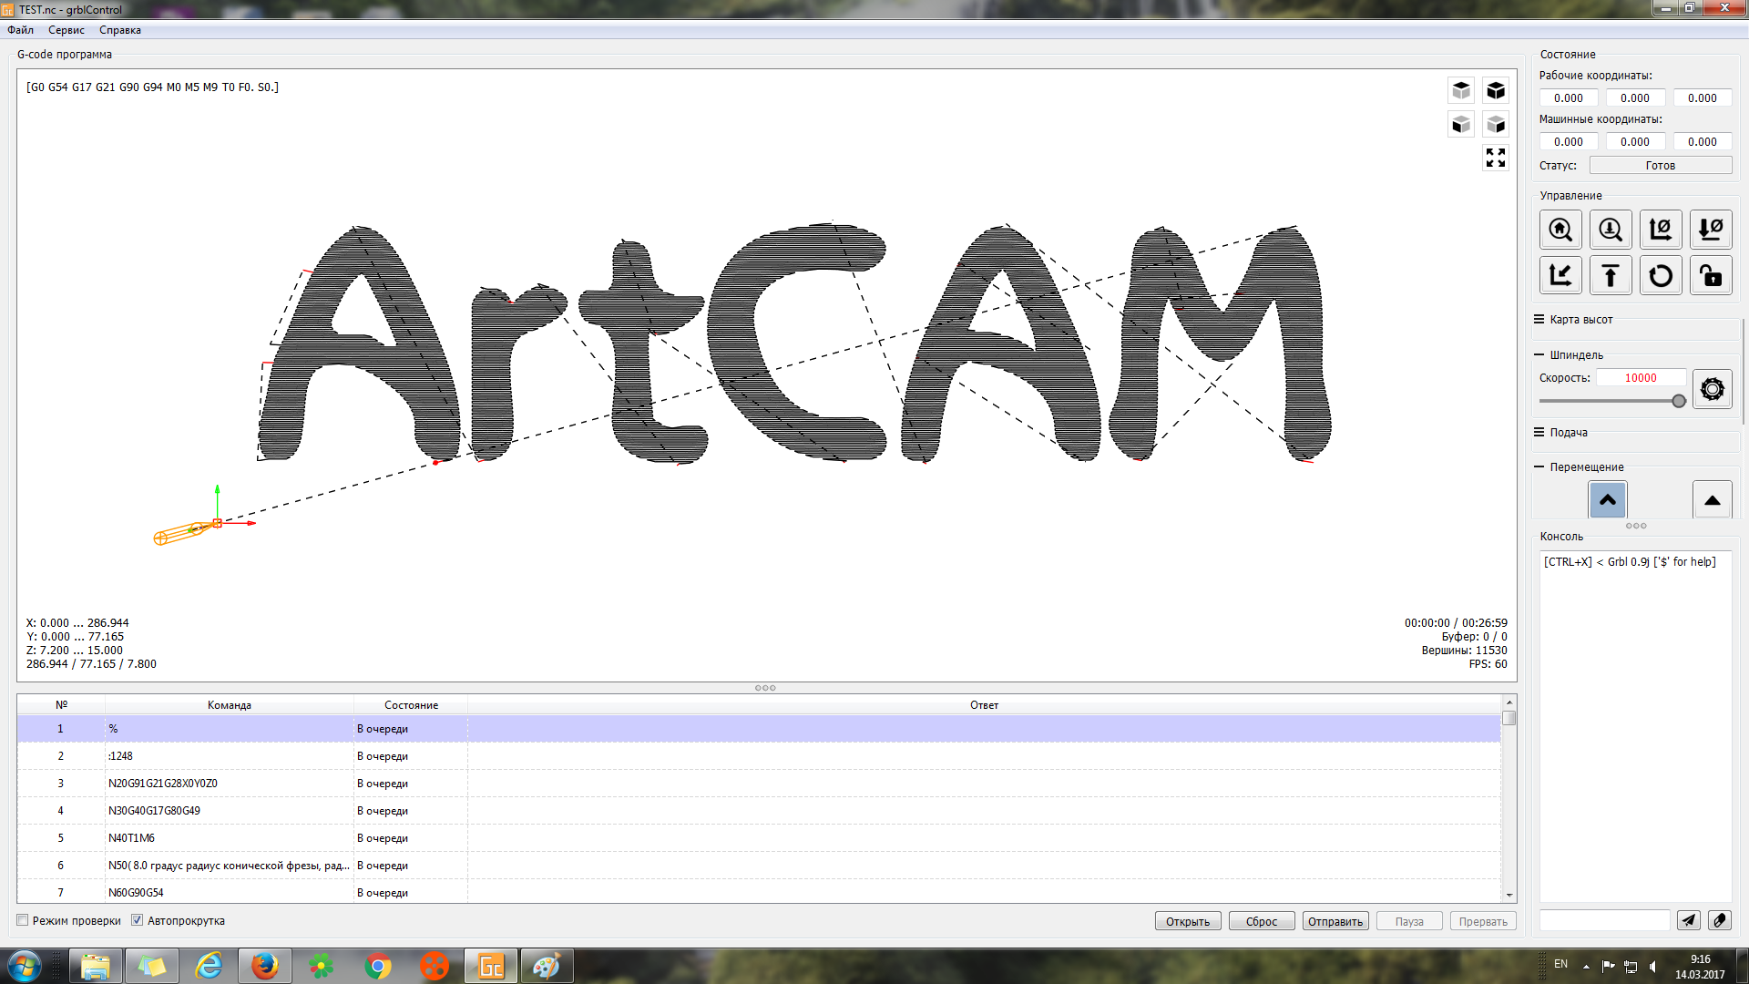Click the fit-to-view icon
The height and width of the screenshot is (984, 1749).
(1495, 159)
